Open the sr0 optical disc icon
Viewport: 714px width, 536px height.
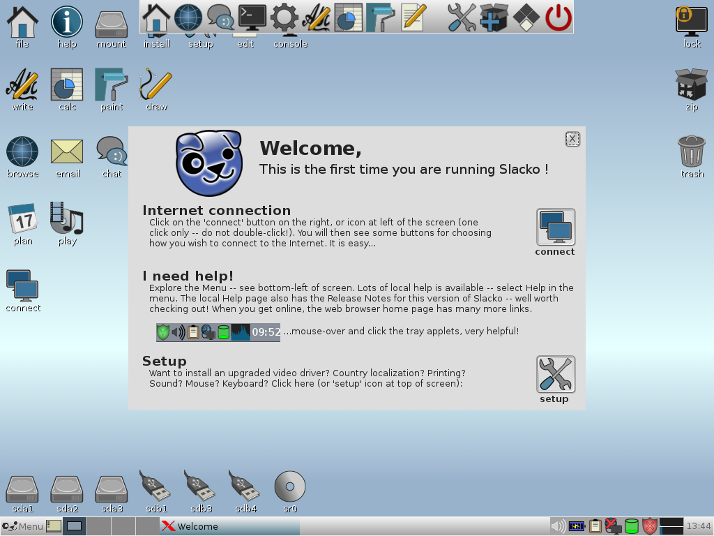(x=290, y=492)
